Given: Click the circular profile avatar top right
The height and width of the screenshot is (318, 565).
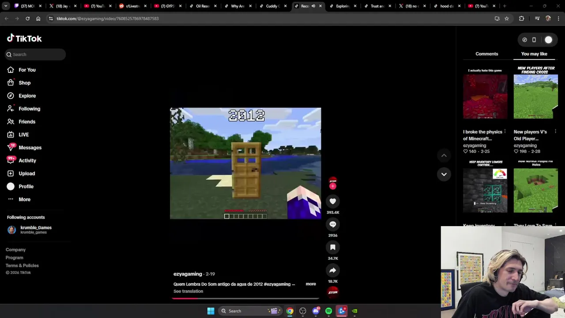Looking at the screenshot, I should pyautogui.click(x=548, y=40).
